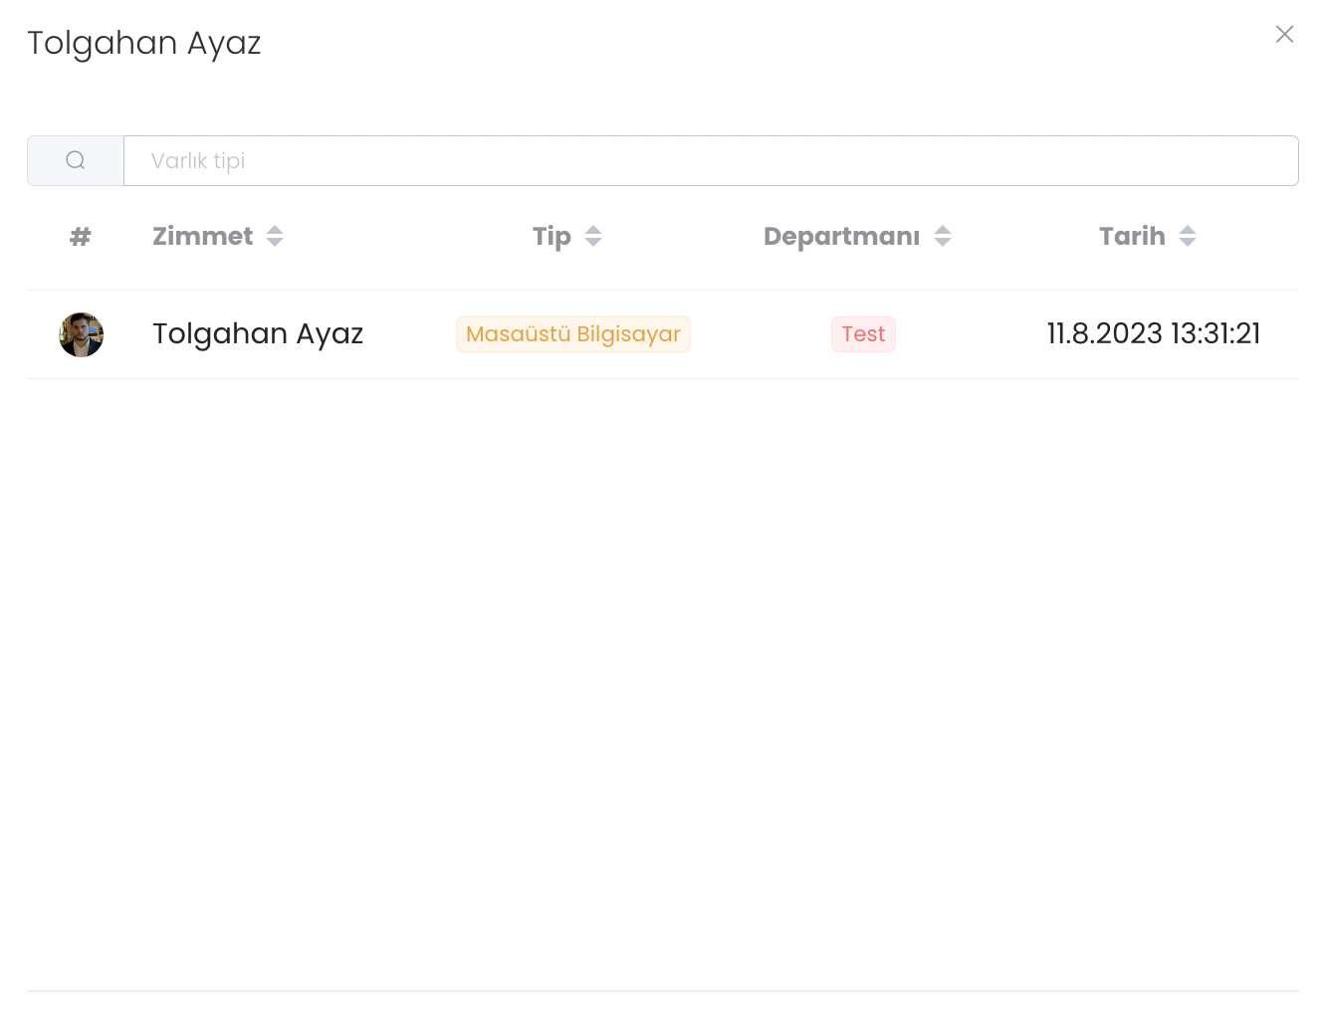Click the Departmanı column header text
1326x1013 pixels.
841,236
